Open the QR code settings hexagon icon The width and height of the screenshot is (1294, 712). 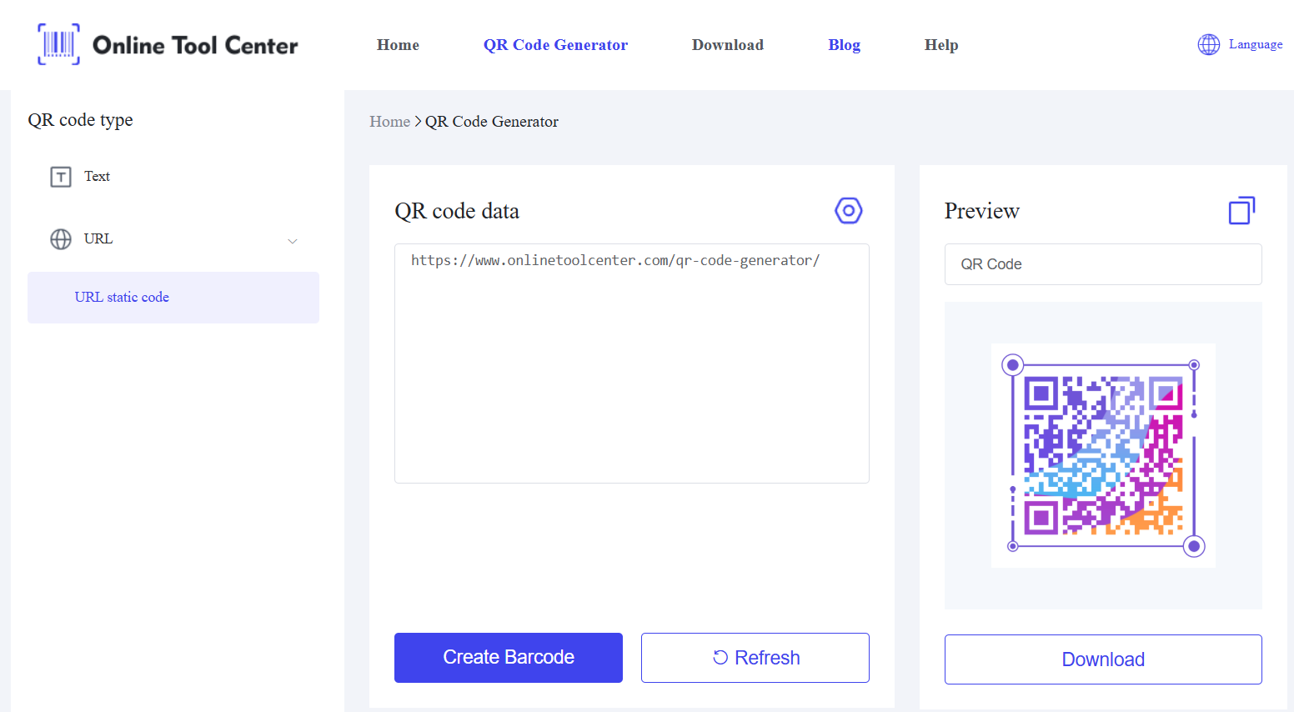849,211
